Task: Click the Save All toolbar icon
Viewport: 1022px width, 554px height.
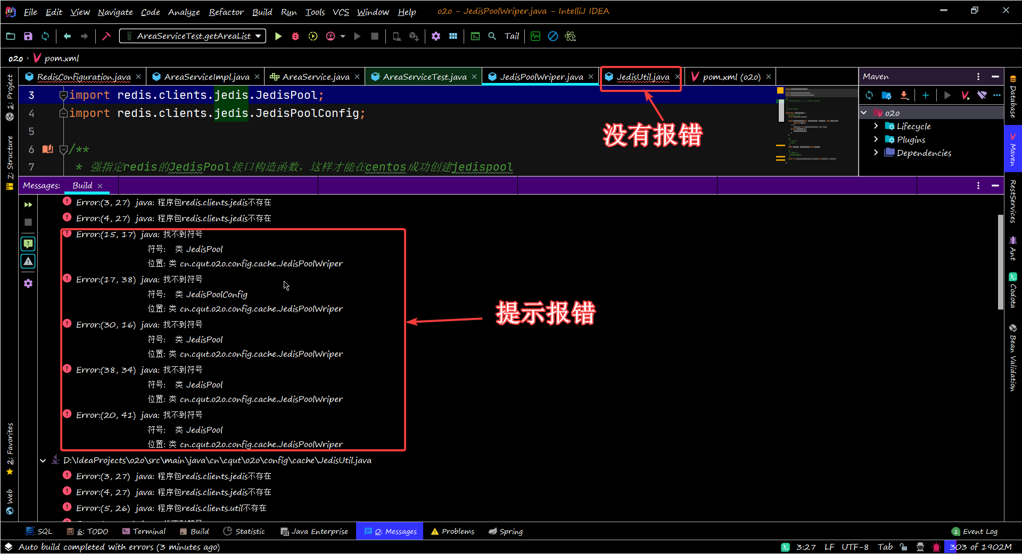Action: click(x=28, y=36)
